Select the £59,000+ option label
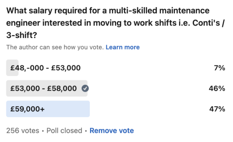The width and height of the screenshot is (233, 142). pyautogui.click(x=28, y=109)
